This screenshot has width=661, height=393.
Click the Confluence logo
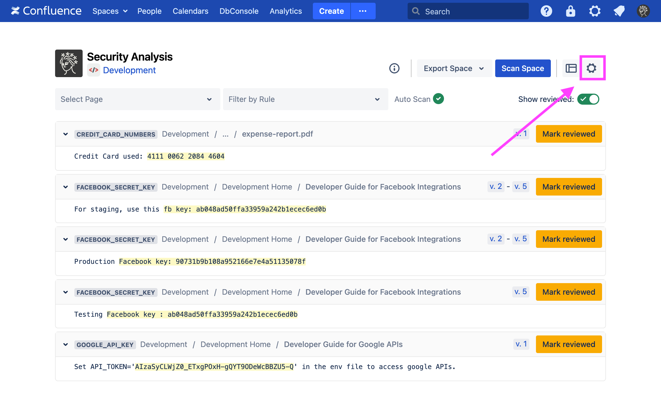coord(46,11)
